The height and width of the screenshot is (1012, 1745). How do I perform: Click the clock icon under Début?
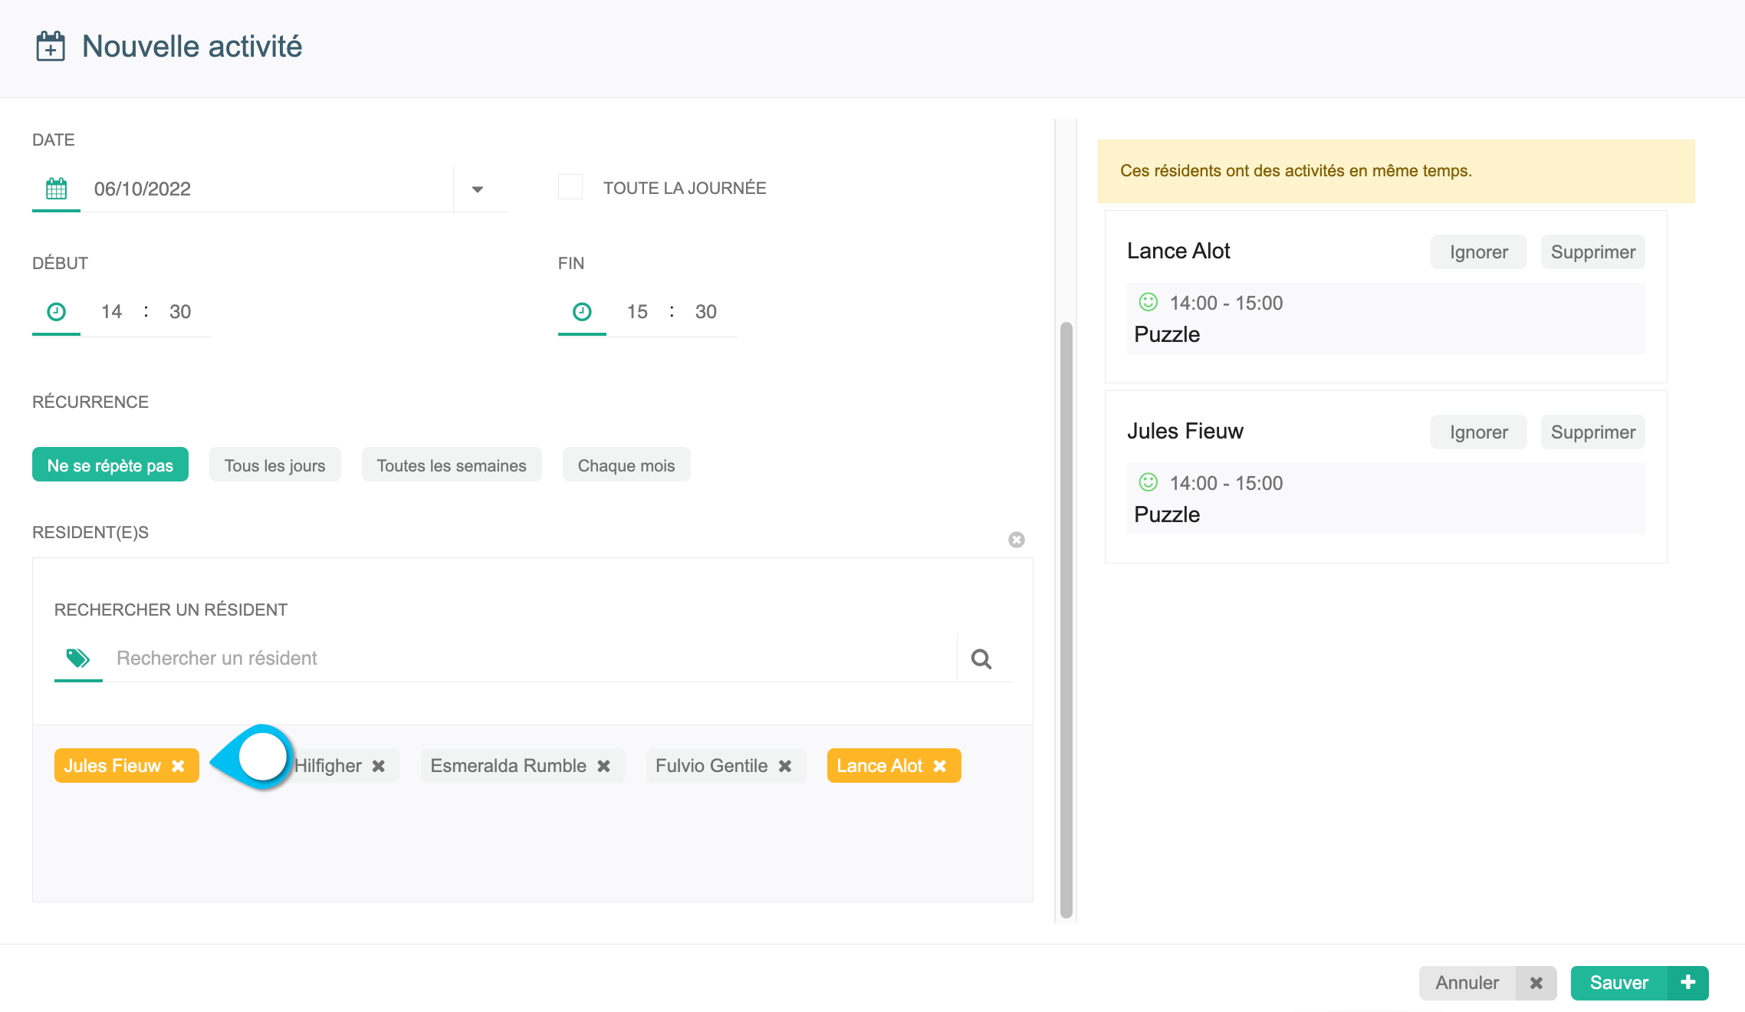[x=56, y=311]
